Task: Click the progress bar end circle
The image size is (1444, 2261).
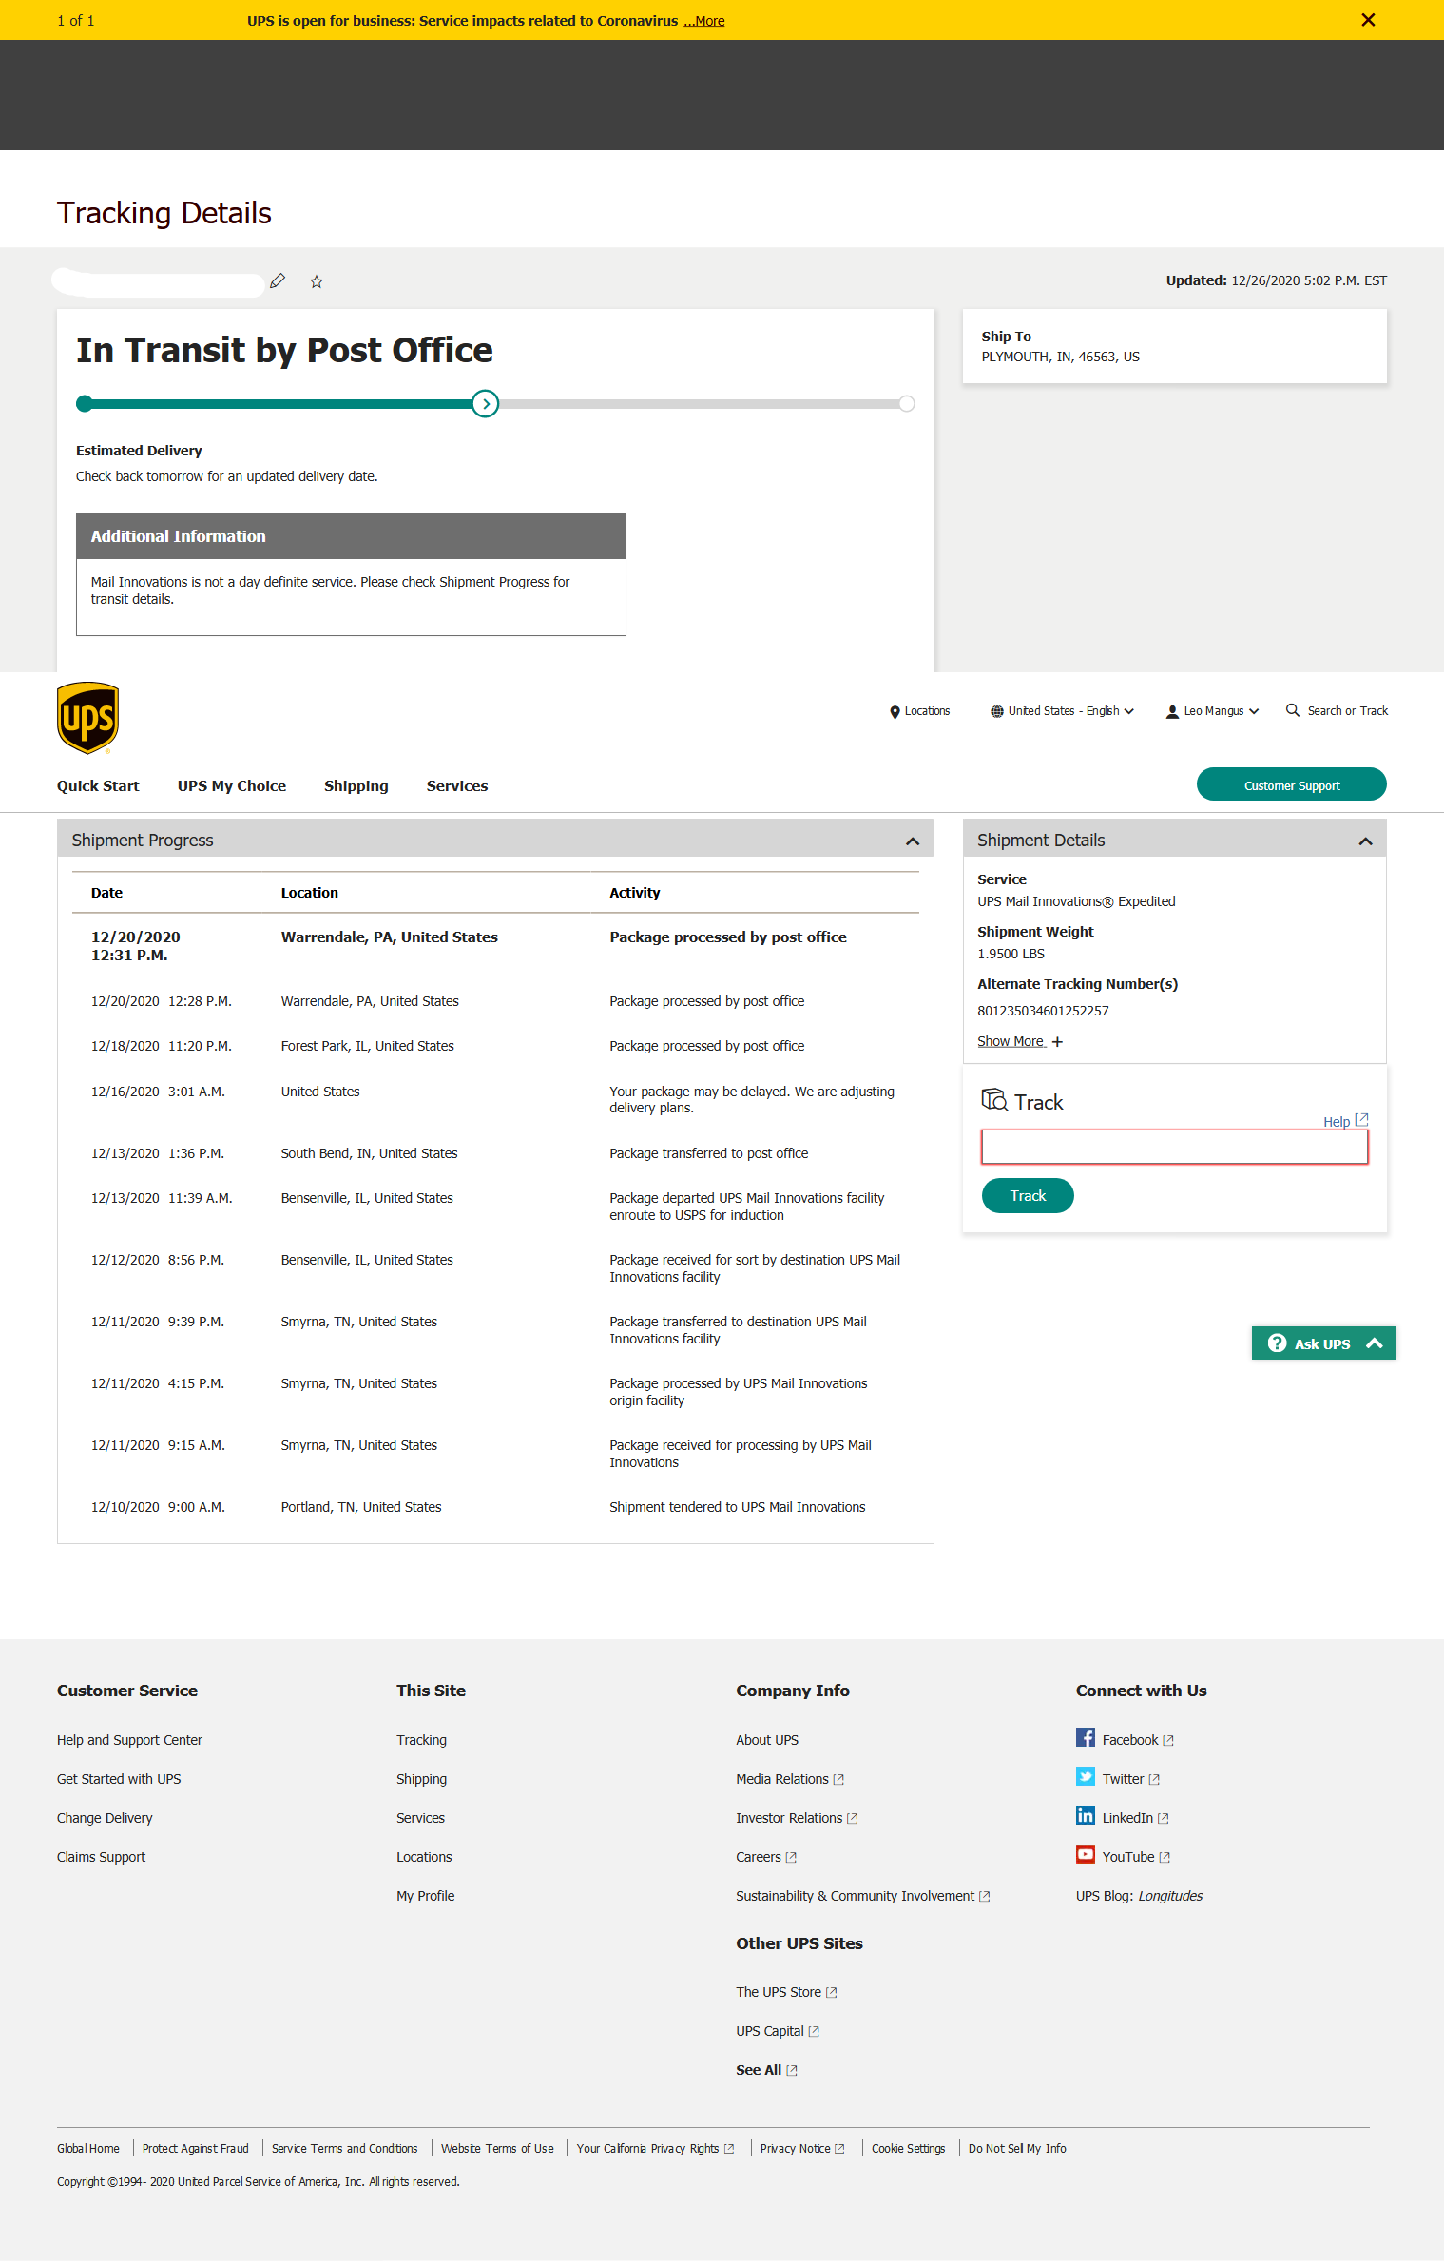Action: [x=907, y=404]
